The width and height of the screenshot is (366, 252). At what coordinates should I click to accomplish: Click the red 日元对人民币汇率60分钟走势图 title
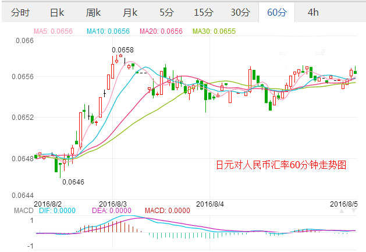(281, 165)
